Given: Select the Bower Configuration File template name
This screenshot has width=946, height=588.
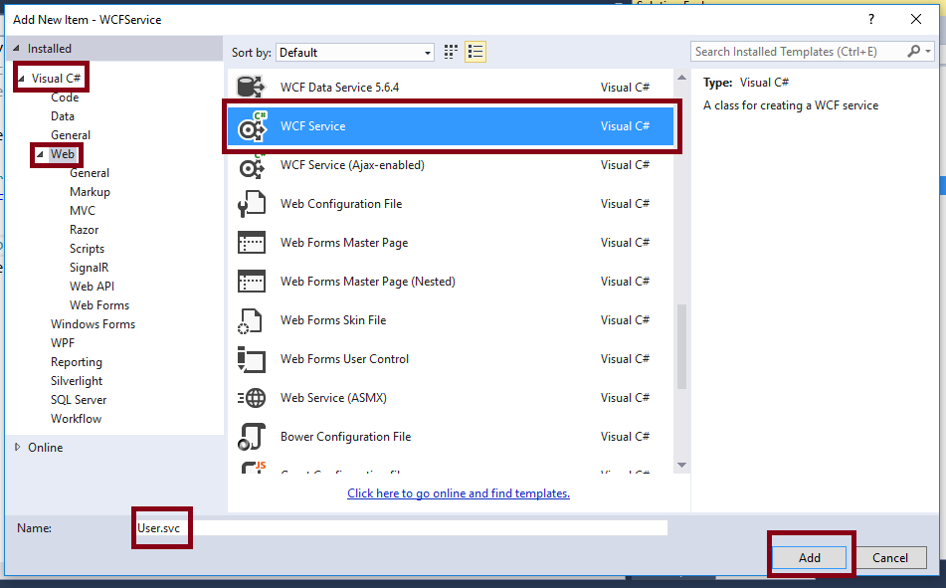Looking at the screenshot, I should click(346, 437).
